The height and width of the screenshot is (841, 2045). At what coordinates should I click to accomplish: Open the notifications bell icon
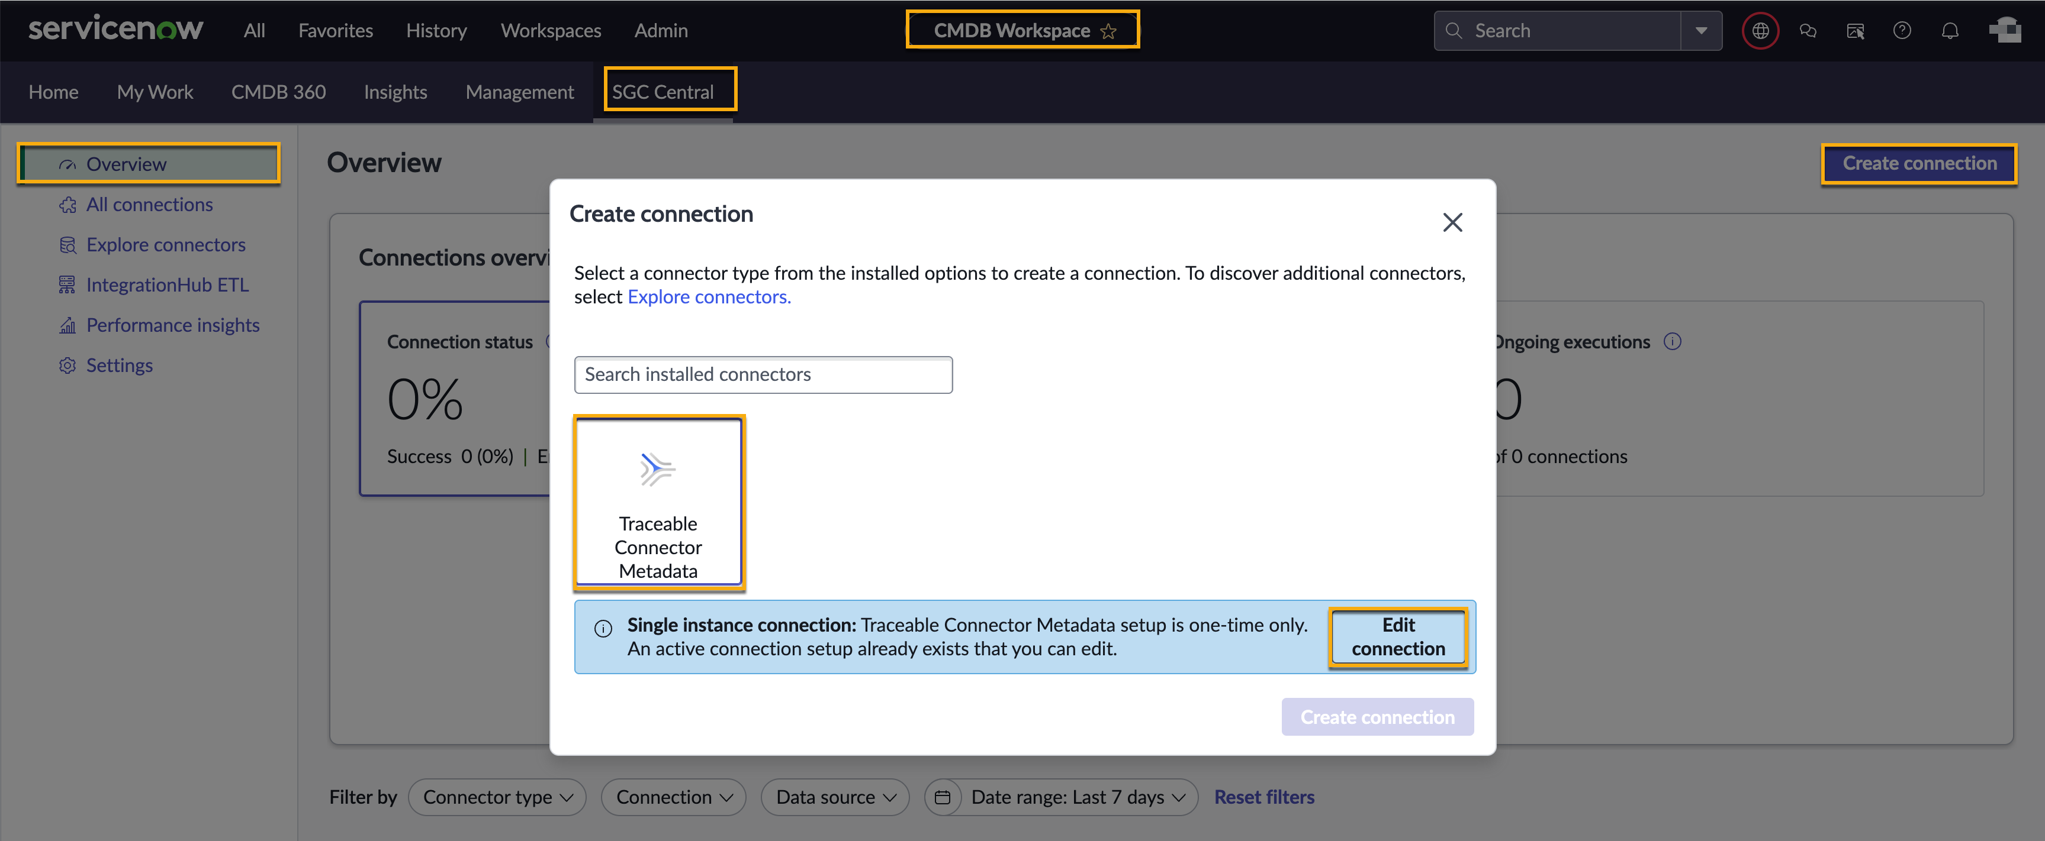(x=1950, y=31)
